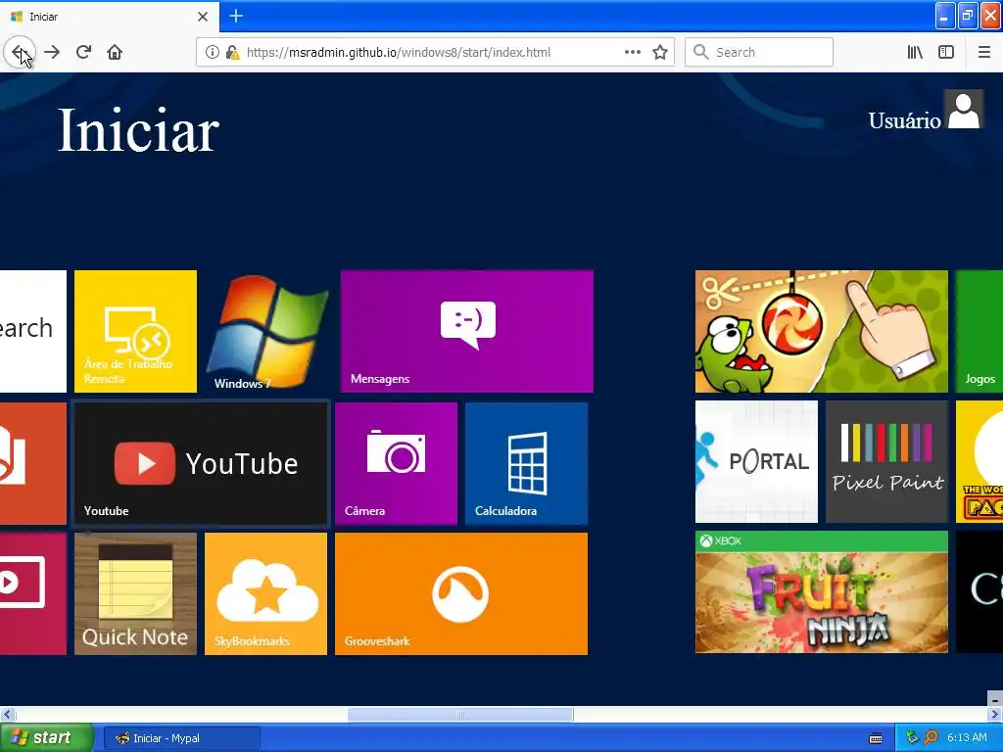1003x752 pixels.
Task: Click the Usuário name label
Action: (x=904, y=120)
